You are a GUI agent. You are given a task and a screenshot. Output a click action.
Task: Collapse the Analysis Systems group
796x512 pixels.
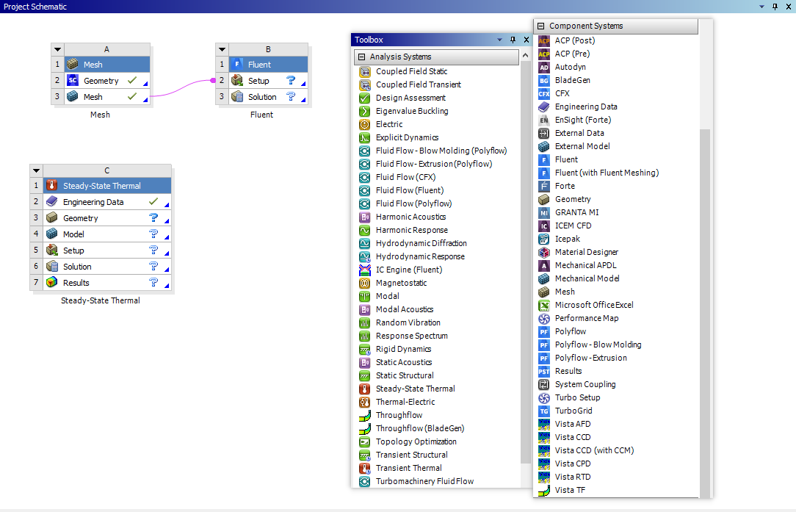tap(361, 57)
